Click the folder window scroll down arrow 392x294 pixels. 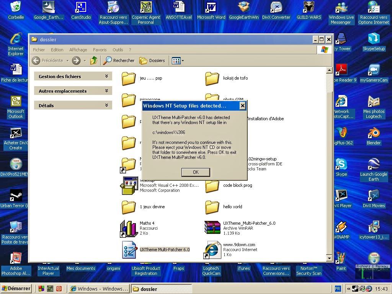click(x=329, y=258)
